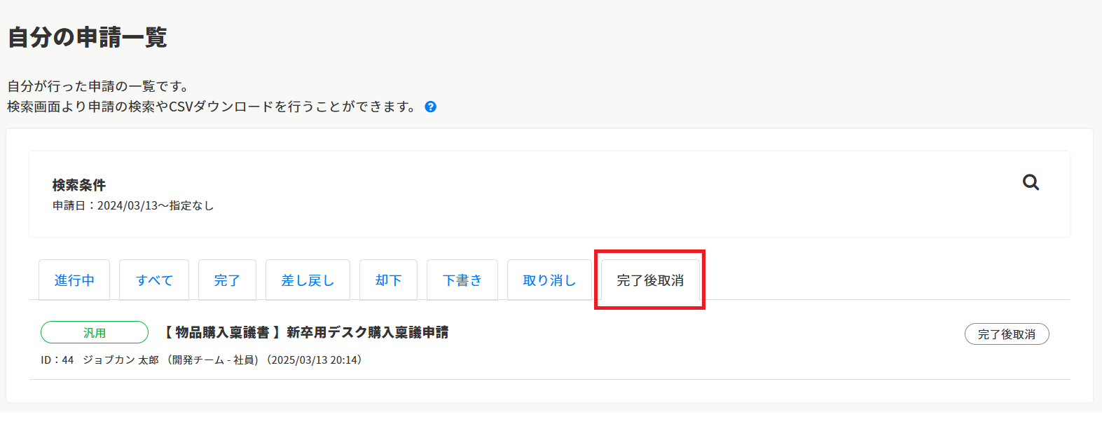This screenshot has height=431, width=1102.
Task: Click the timestamp 2025/03/13 20:14
Action: click(x=315, y=360)
